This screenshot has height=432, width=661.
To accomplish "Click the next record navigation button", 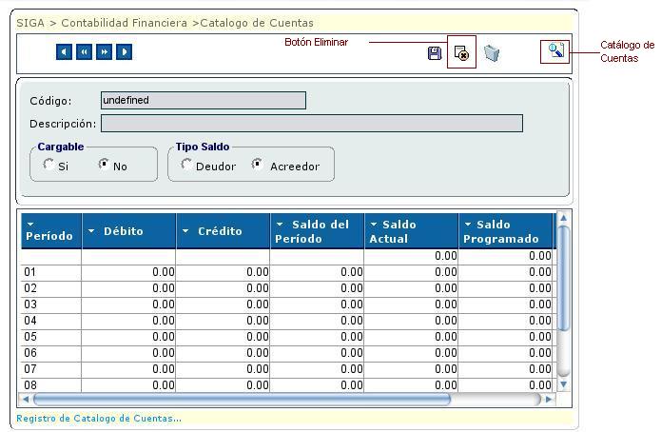I will click(104, 52).
